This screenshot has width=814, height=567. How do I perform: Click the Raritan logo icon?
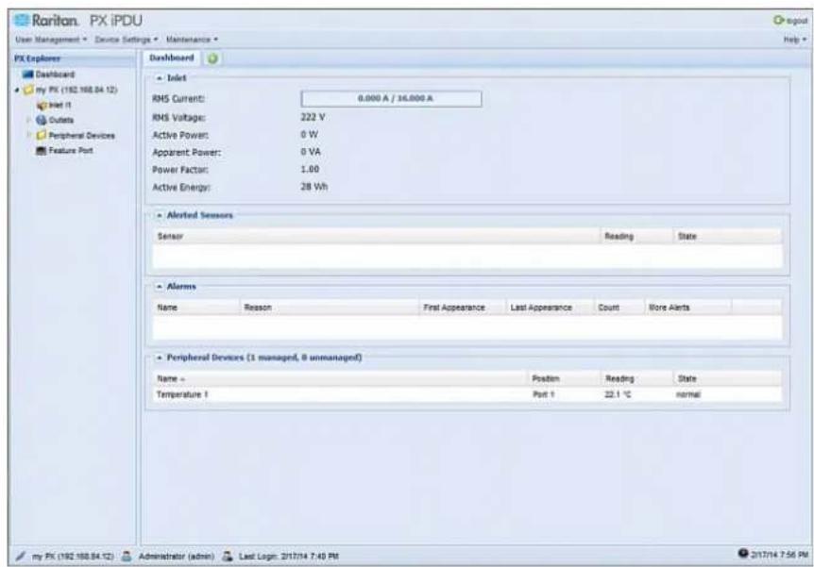click(22, 21)
